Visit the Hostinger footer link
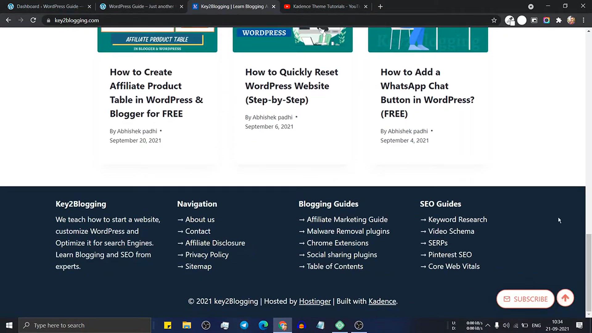Screen dimensions: 592x333 tap(315, 301)
